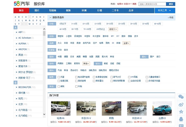Tick the 减税 checkbox
This screenshot has width=186, height=127.
click(x=59, y=86)
